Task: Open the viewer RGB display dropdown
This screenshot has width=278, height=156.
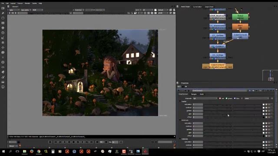Action: (x=37, y=10)
